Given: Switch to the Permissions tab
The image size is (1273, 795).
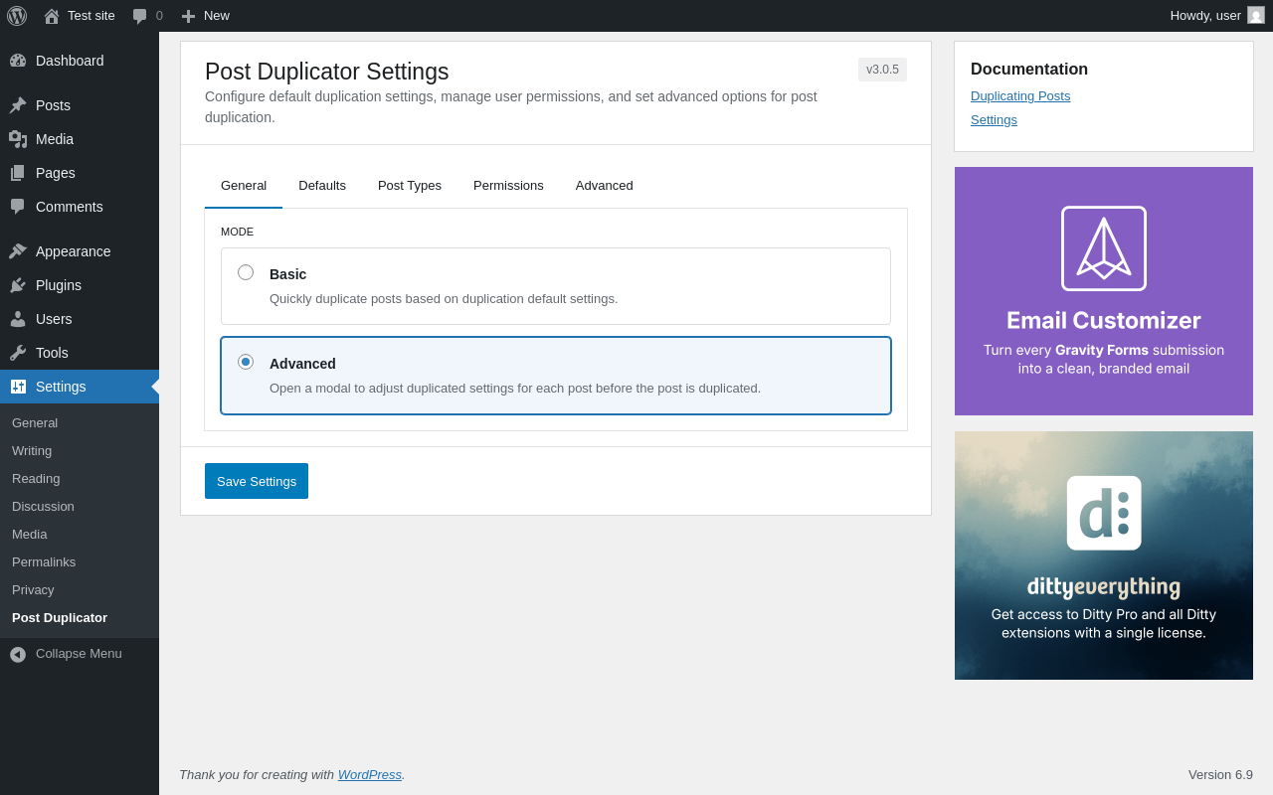Looking at the screenshot, I should click(x=508, y=186).
